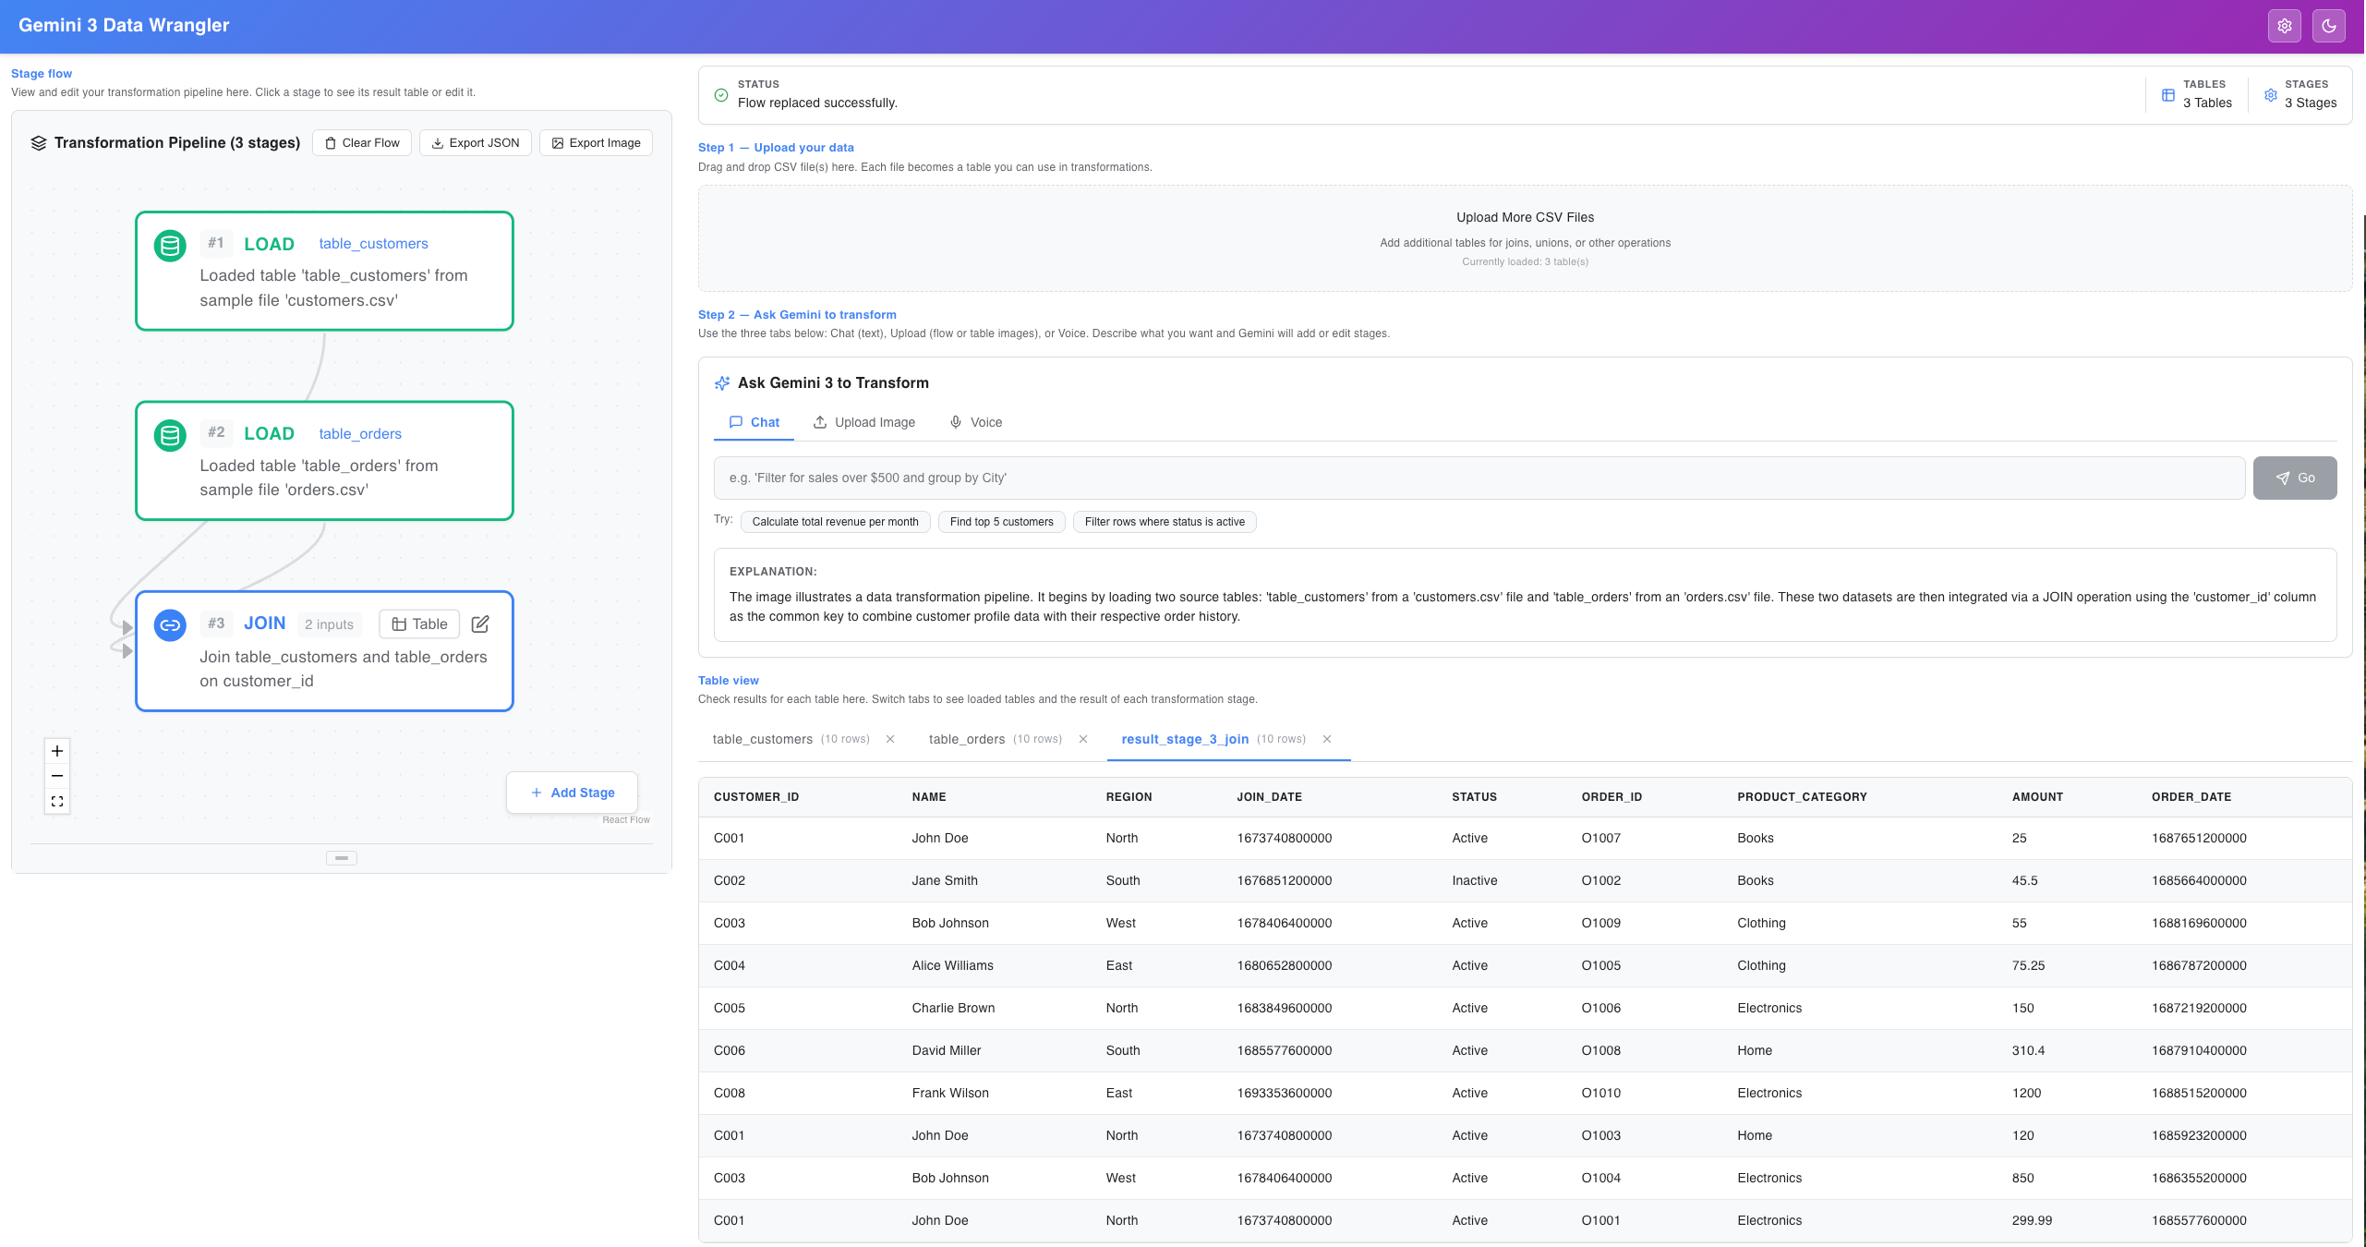Click the database icon on stage #1
2366x1247 pixels.
pyautogui.click(x=170, y=246)
